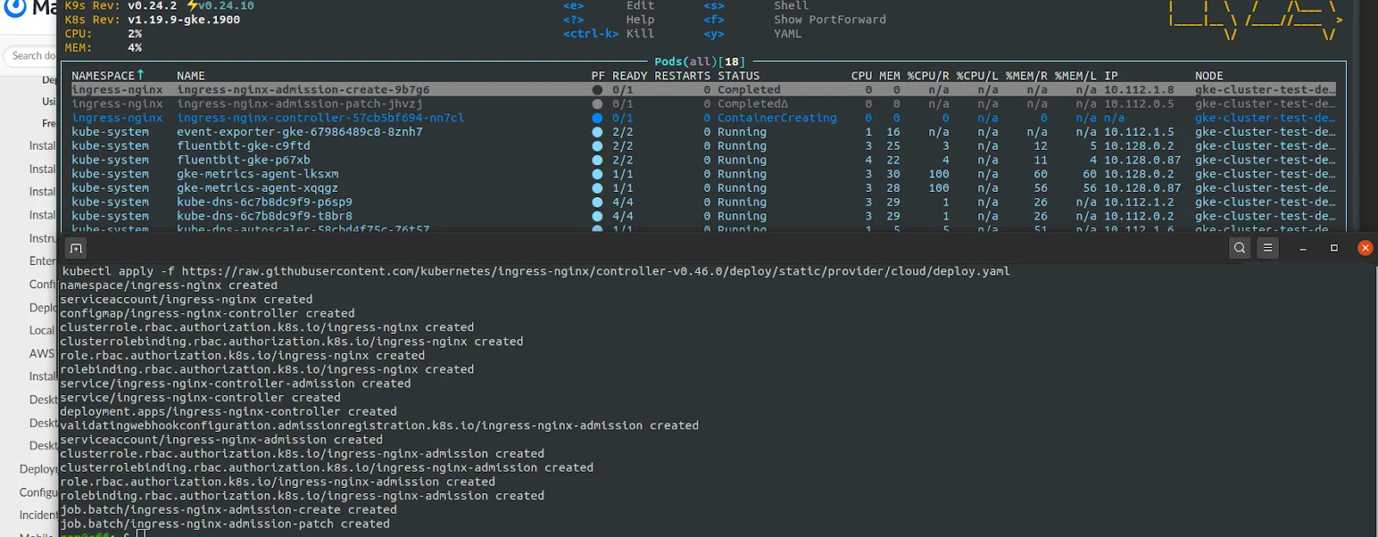This screenshot has width=1378, height=537.
Task: Click the %CPU/R column header
Action: tap(928, 76)
